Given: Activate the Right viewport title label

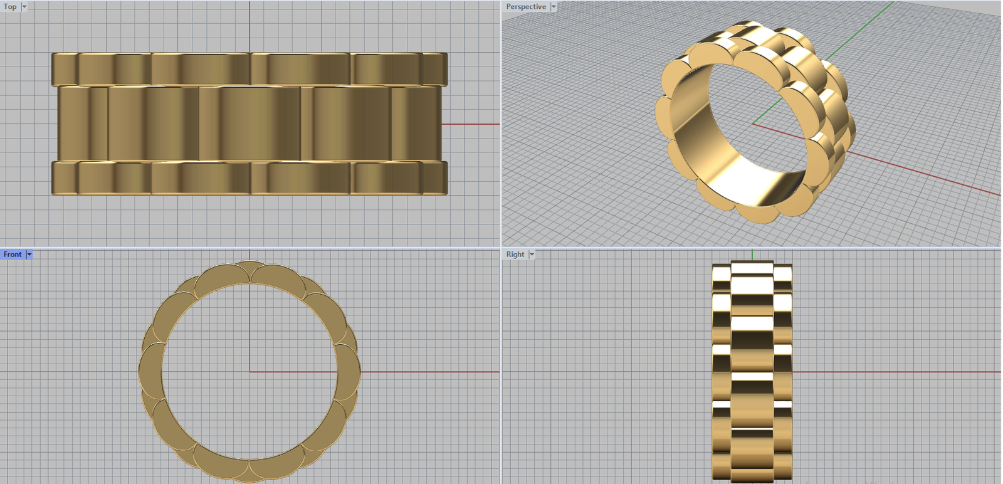Looking at the screenshot, I should [515, 255].
